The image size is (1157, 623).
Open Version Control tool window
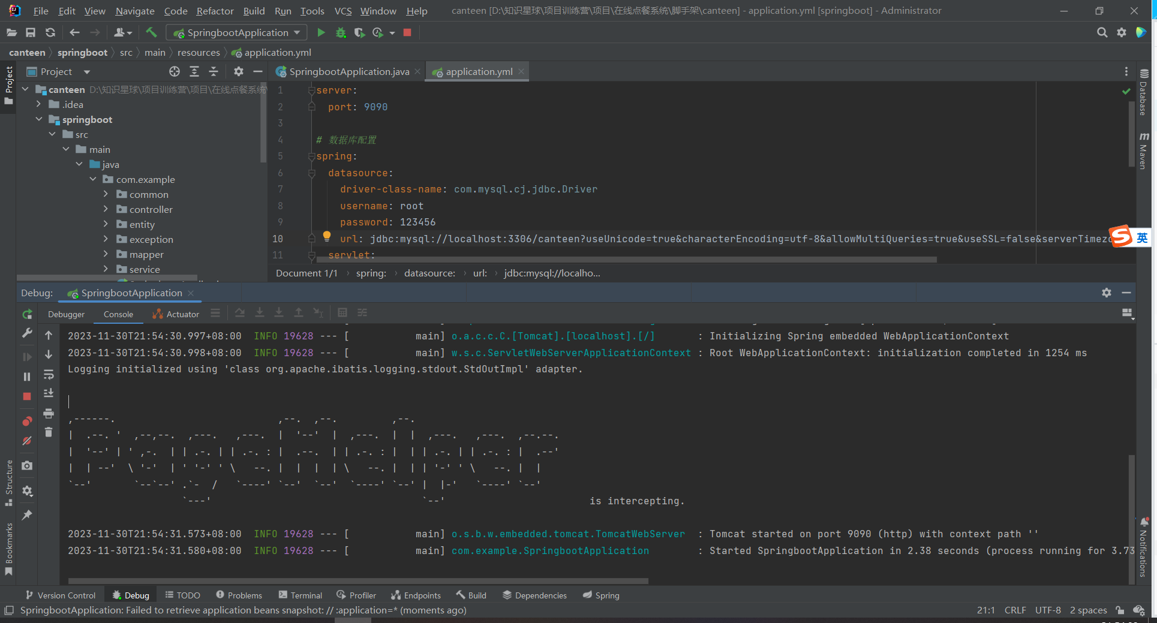61,595
